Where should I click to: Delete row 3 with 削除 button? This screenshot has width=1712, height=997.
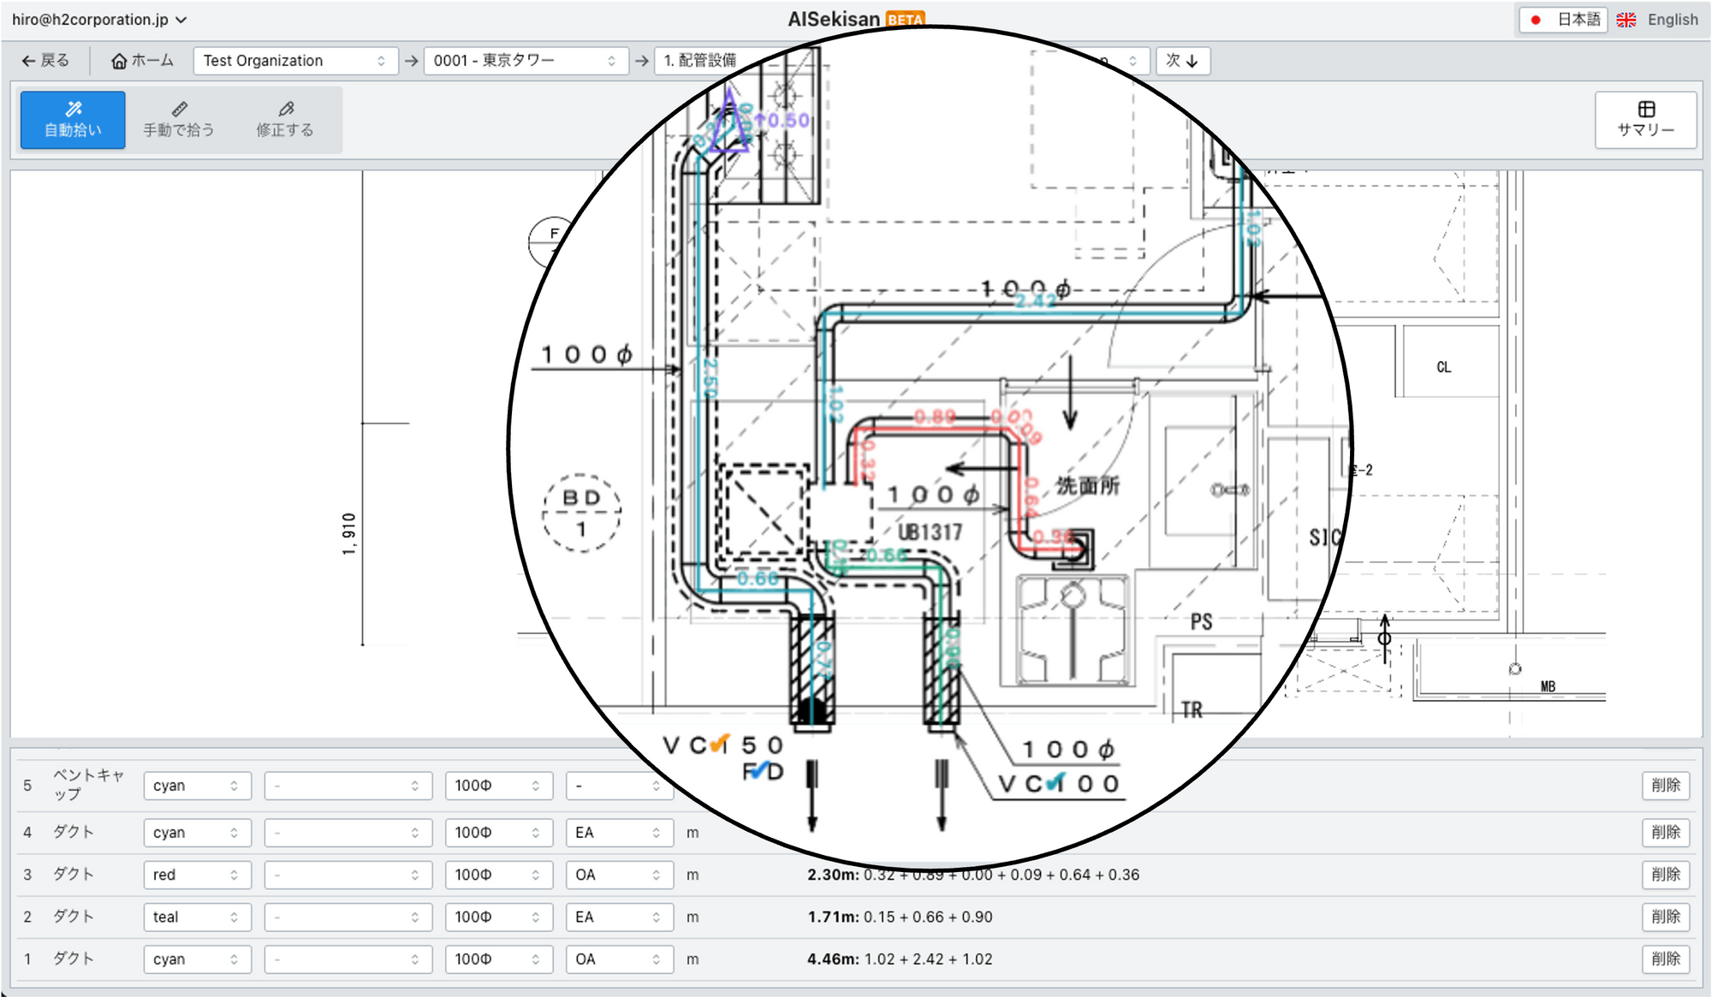tap(1665, 874)
